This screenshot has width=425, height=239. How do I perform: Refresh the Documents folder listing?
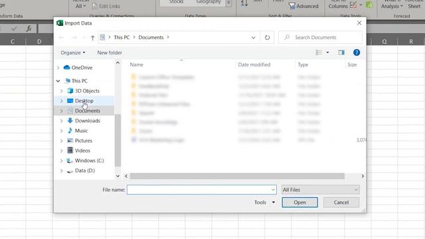[x=267, y=37]
